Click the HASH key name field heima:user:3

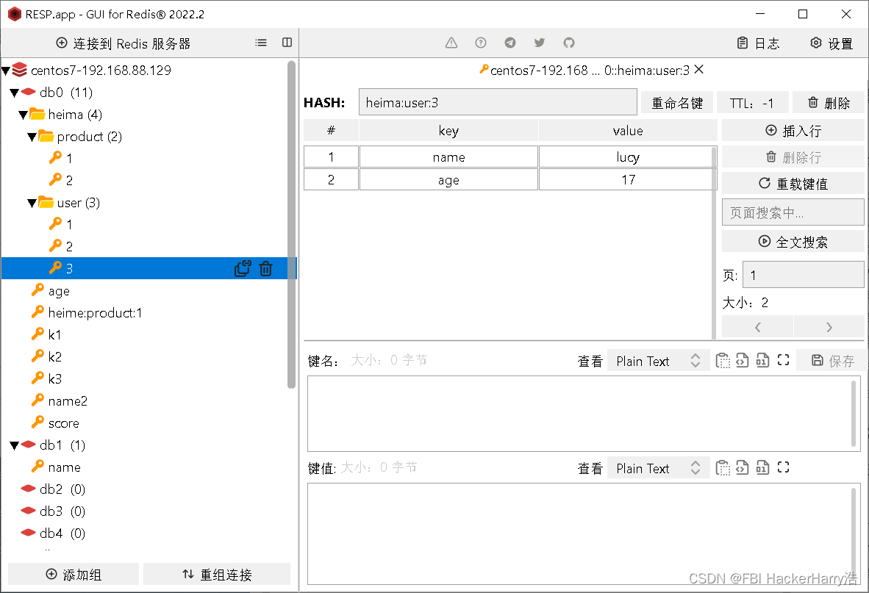pyautogui.click(x=498, y=102)
